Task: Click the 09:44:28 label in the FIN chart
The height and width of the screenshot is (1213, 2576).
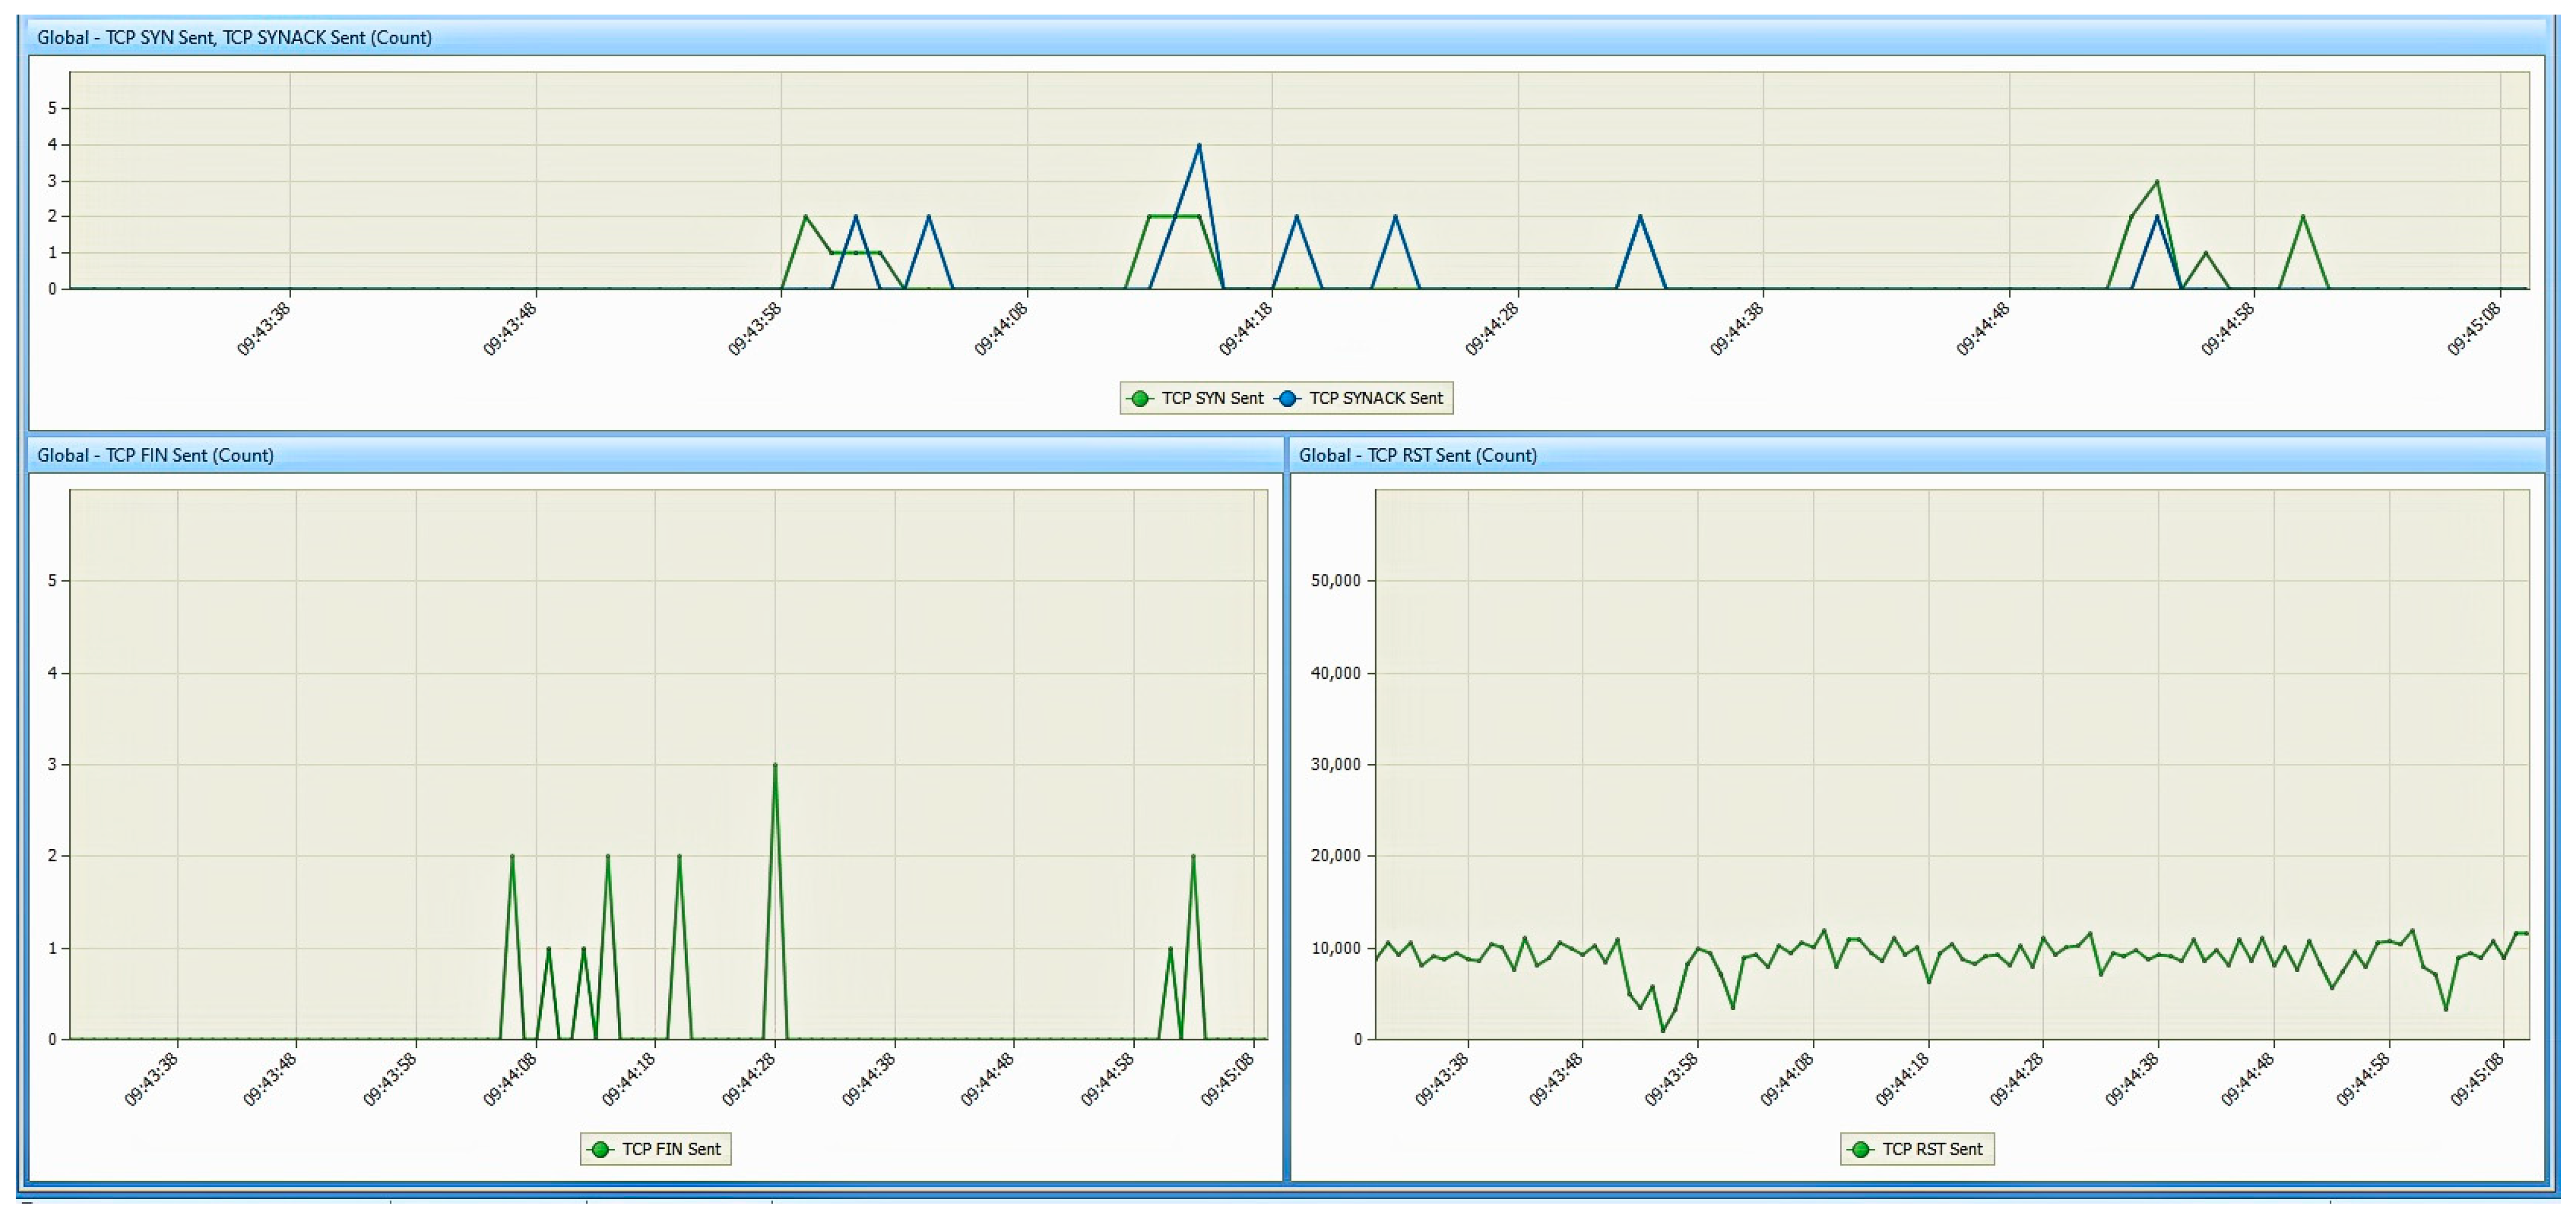Action: tap(749, 1079)
